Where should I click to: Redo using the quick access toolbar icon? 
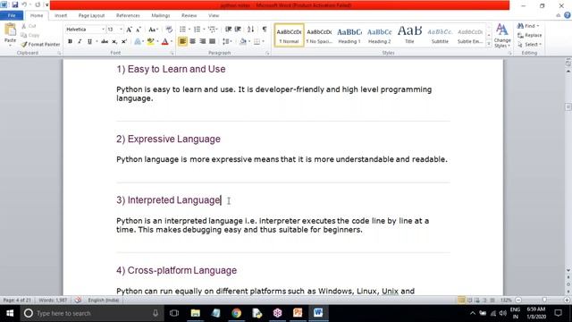[38, 5]
